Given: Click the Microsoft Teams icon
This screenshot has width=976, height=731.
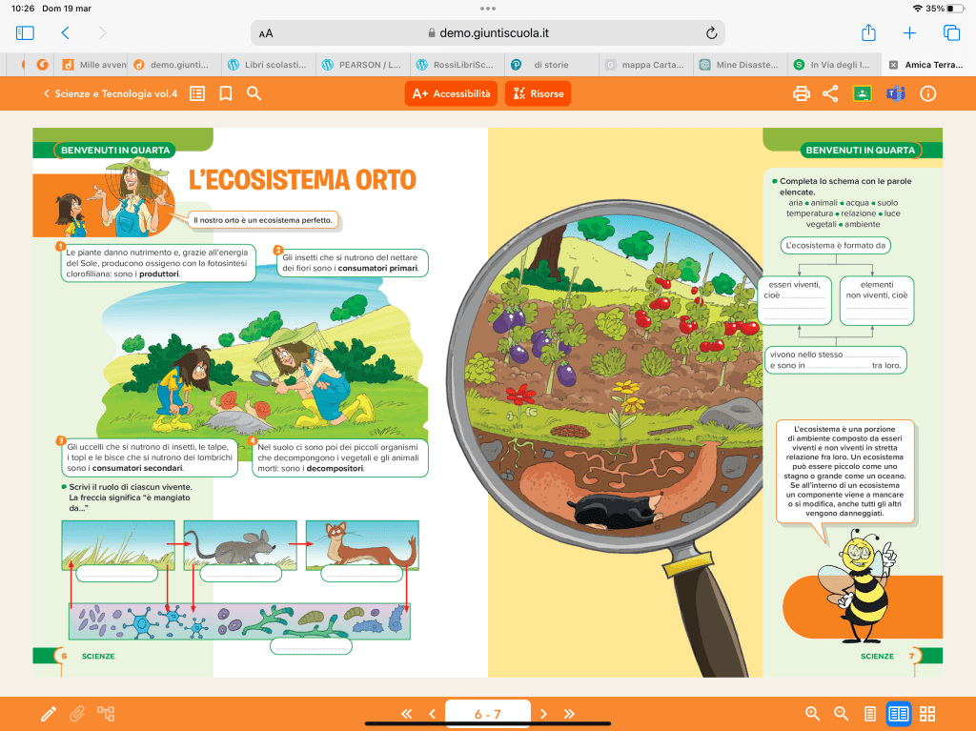Looking at the screenshot, I should 895,93.
